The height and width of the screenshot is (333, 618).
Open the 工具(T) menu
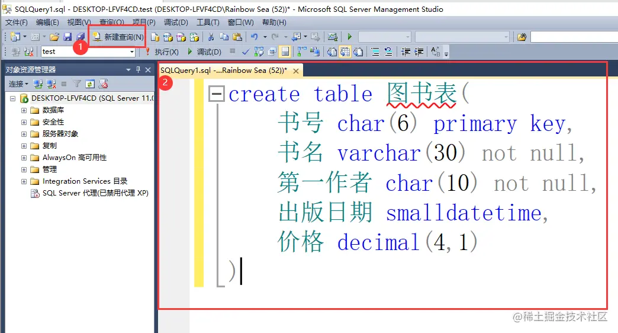[x=208, y=23]
